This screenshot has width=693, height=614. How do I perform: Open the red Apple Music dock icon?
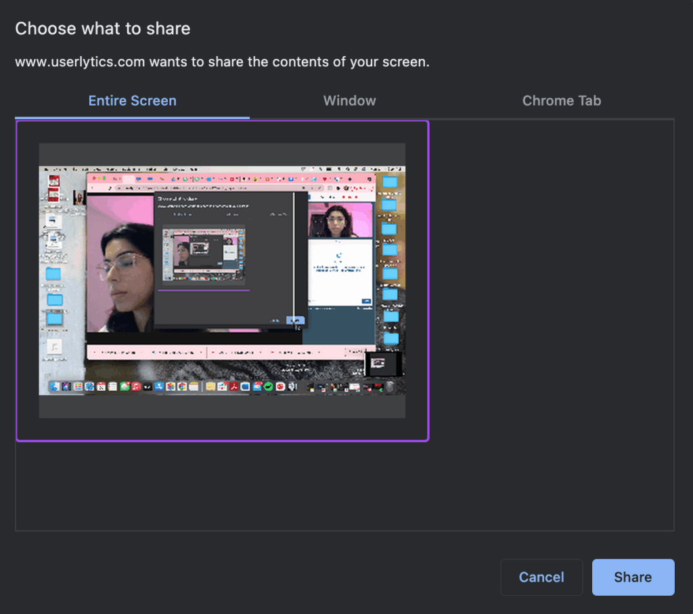(136, 387)
